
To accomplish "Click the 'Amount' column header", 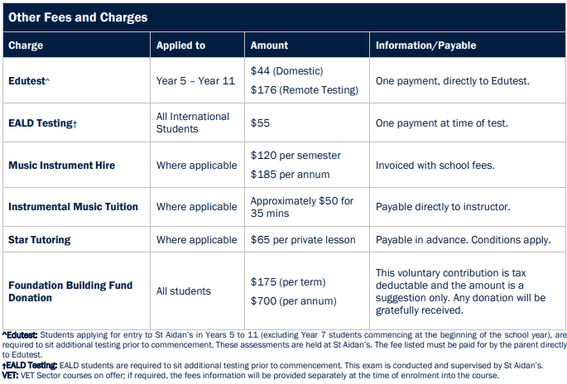I will (x=269, y=46).
